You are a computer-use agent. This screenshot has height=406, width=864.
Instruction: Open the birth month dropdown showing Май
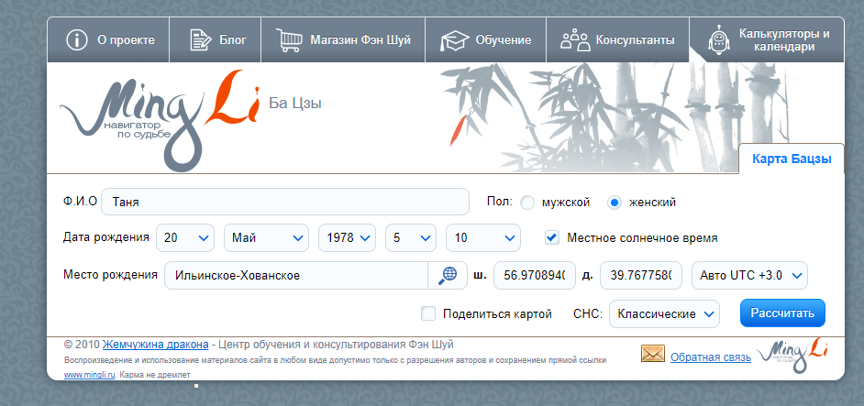pyautogui.click(x=265, y=237)
